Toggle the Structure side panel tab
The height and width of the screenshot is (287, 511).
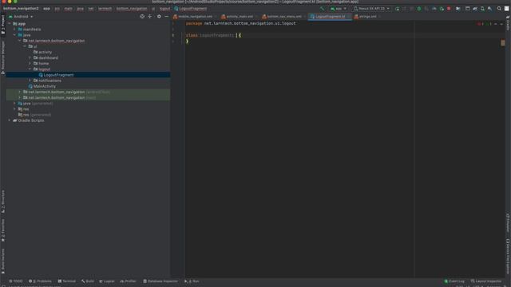[3, 202]
